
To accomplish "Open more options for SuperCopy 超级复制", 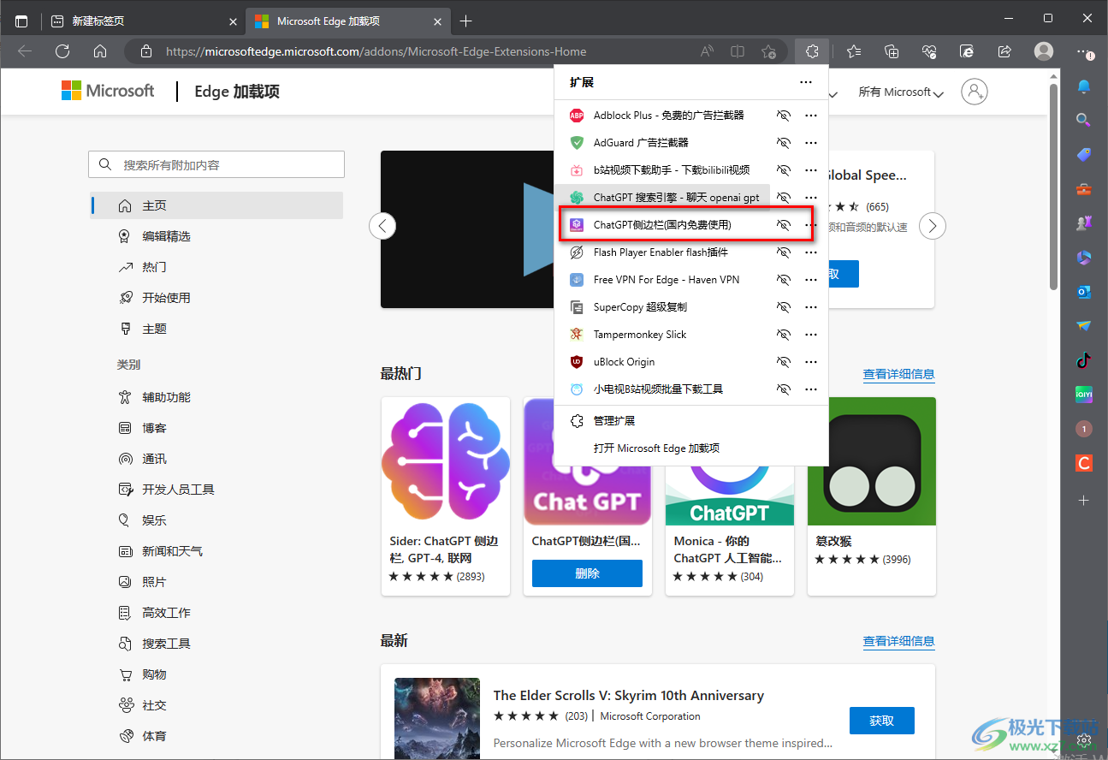I will [811, 307].
